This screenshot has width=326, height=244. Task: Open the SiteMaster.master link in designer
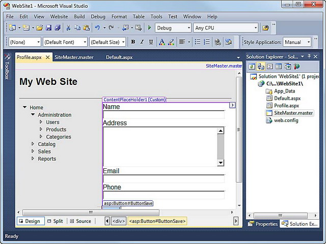tap(224, 66)
